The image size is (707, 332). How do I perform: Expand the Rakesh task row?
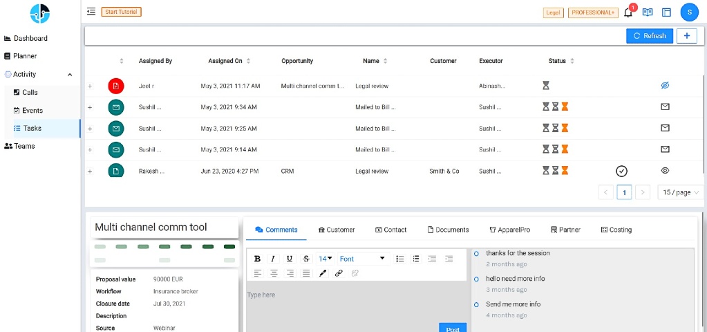pyautogui.click(x=90, y=172)
